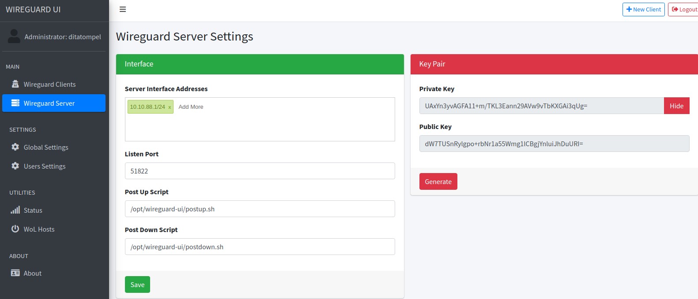Focus the Post Up Script field

click(260, 209)
